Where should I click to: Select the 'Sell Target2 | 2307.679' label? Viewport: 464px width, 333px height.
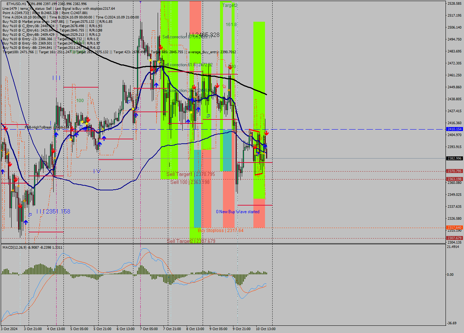coord(191,241)
